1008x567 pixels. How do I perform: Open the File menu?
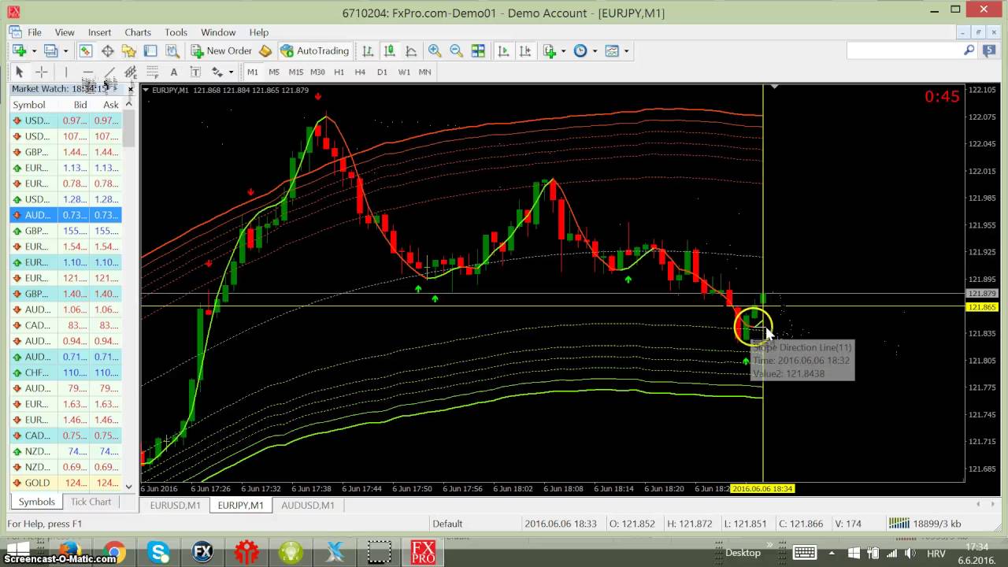coord(35,32)
